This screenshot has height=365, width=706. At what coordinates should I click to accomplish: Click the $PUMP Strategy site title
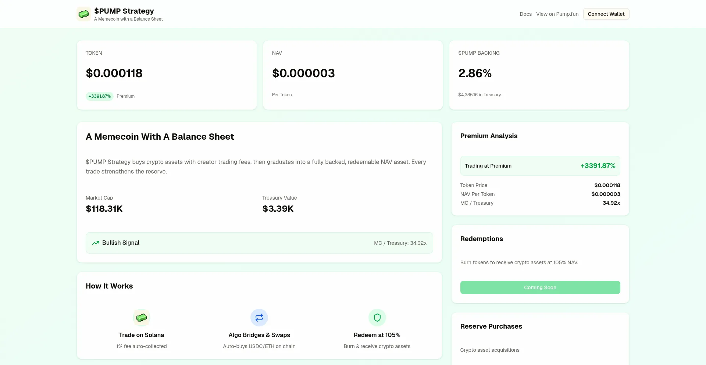[x=124, y=11]
